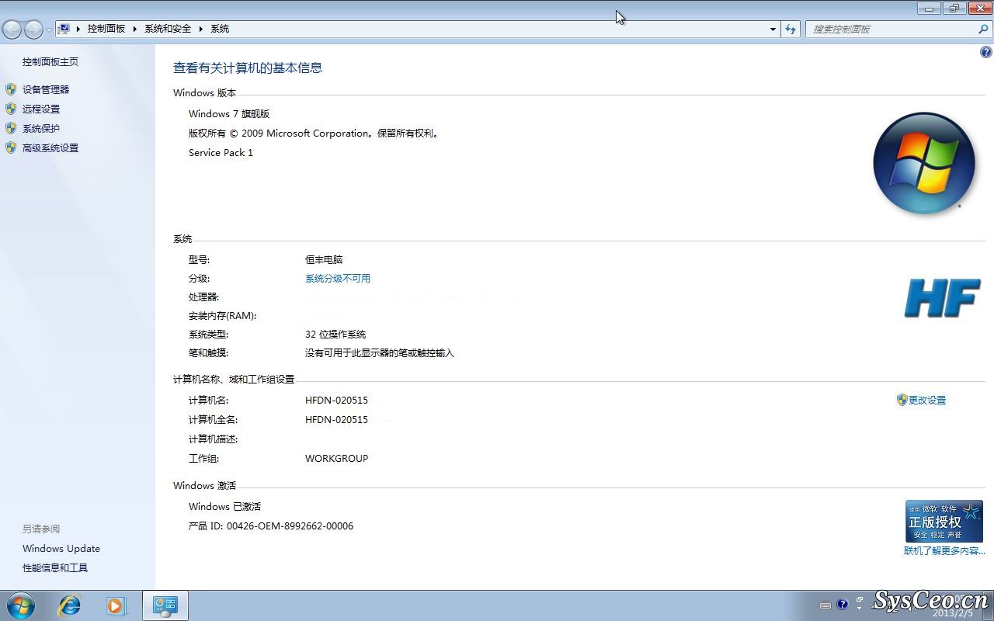Click product ID 00426-OEM-8992662-00006 text
Screen dimensions: 994x621
[290, 526]
